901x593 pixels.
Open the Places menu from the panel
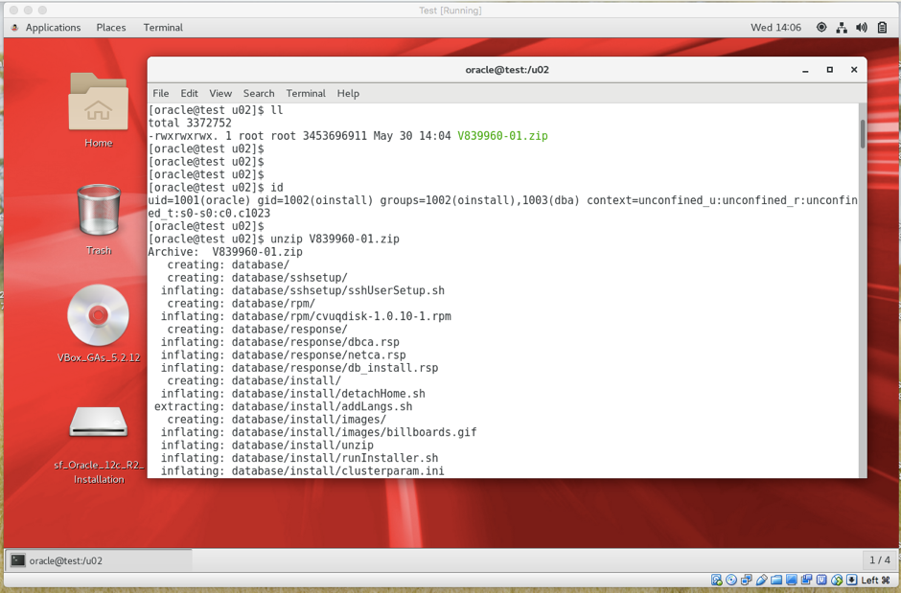tap(111, 27)
